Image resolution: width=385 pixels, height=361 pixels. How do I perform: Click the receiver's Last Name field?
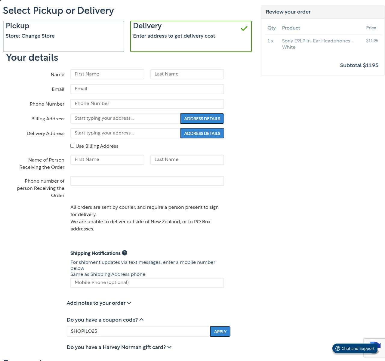tap(187, 160)
